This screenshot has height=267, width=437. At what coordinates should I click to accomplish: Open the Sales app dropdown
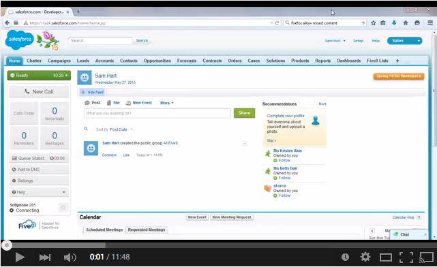click(405, 41)
